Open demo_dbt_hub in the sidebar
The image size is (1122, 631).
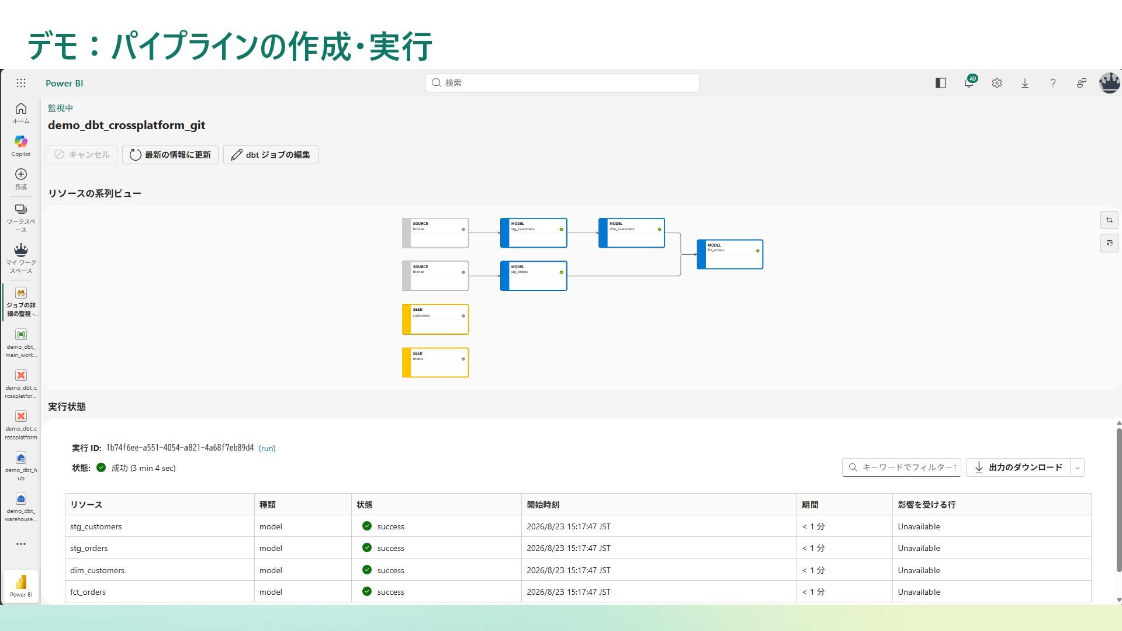(21, 466)
